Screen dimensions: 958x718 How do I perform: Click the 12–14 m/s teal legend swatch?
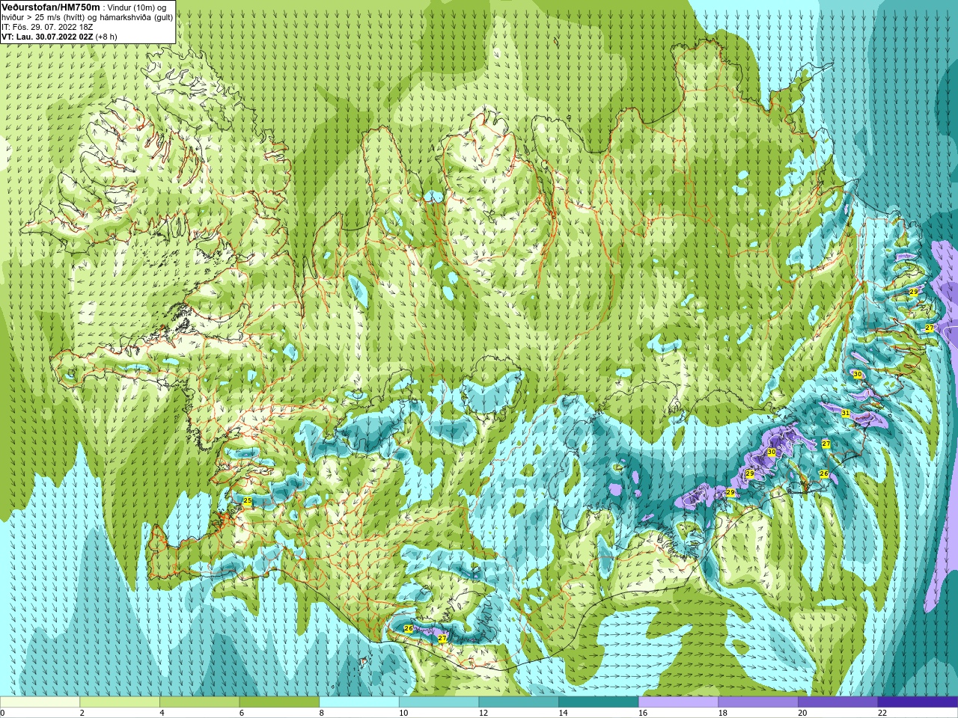(519, 702)
